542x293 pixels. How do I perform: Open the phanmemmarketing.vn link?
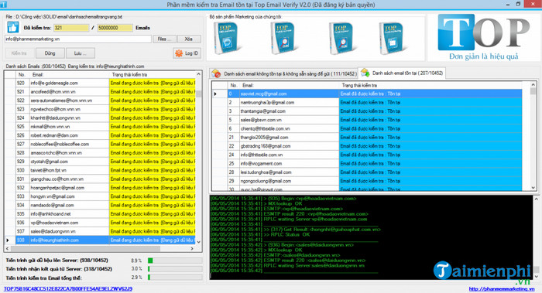(x=502, y=289)
